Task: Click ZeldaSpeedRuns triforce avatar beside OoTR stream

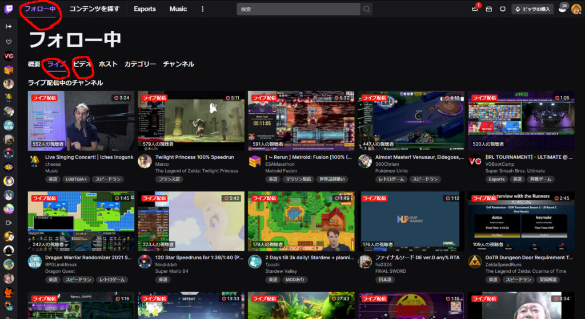Action: (475, 261)
